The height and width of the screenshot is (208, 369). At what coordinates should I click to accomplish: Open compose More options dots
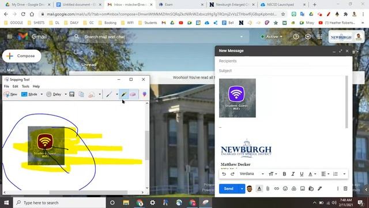[338, 189]
